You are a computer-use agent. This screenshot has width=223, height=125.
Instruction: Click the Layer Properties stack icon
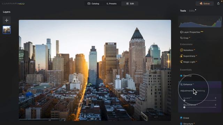click(181, 32)
